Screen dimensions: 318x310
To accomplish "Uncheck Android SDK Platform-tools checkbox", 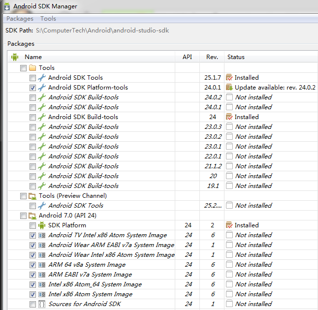I will tap(32, 88).
